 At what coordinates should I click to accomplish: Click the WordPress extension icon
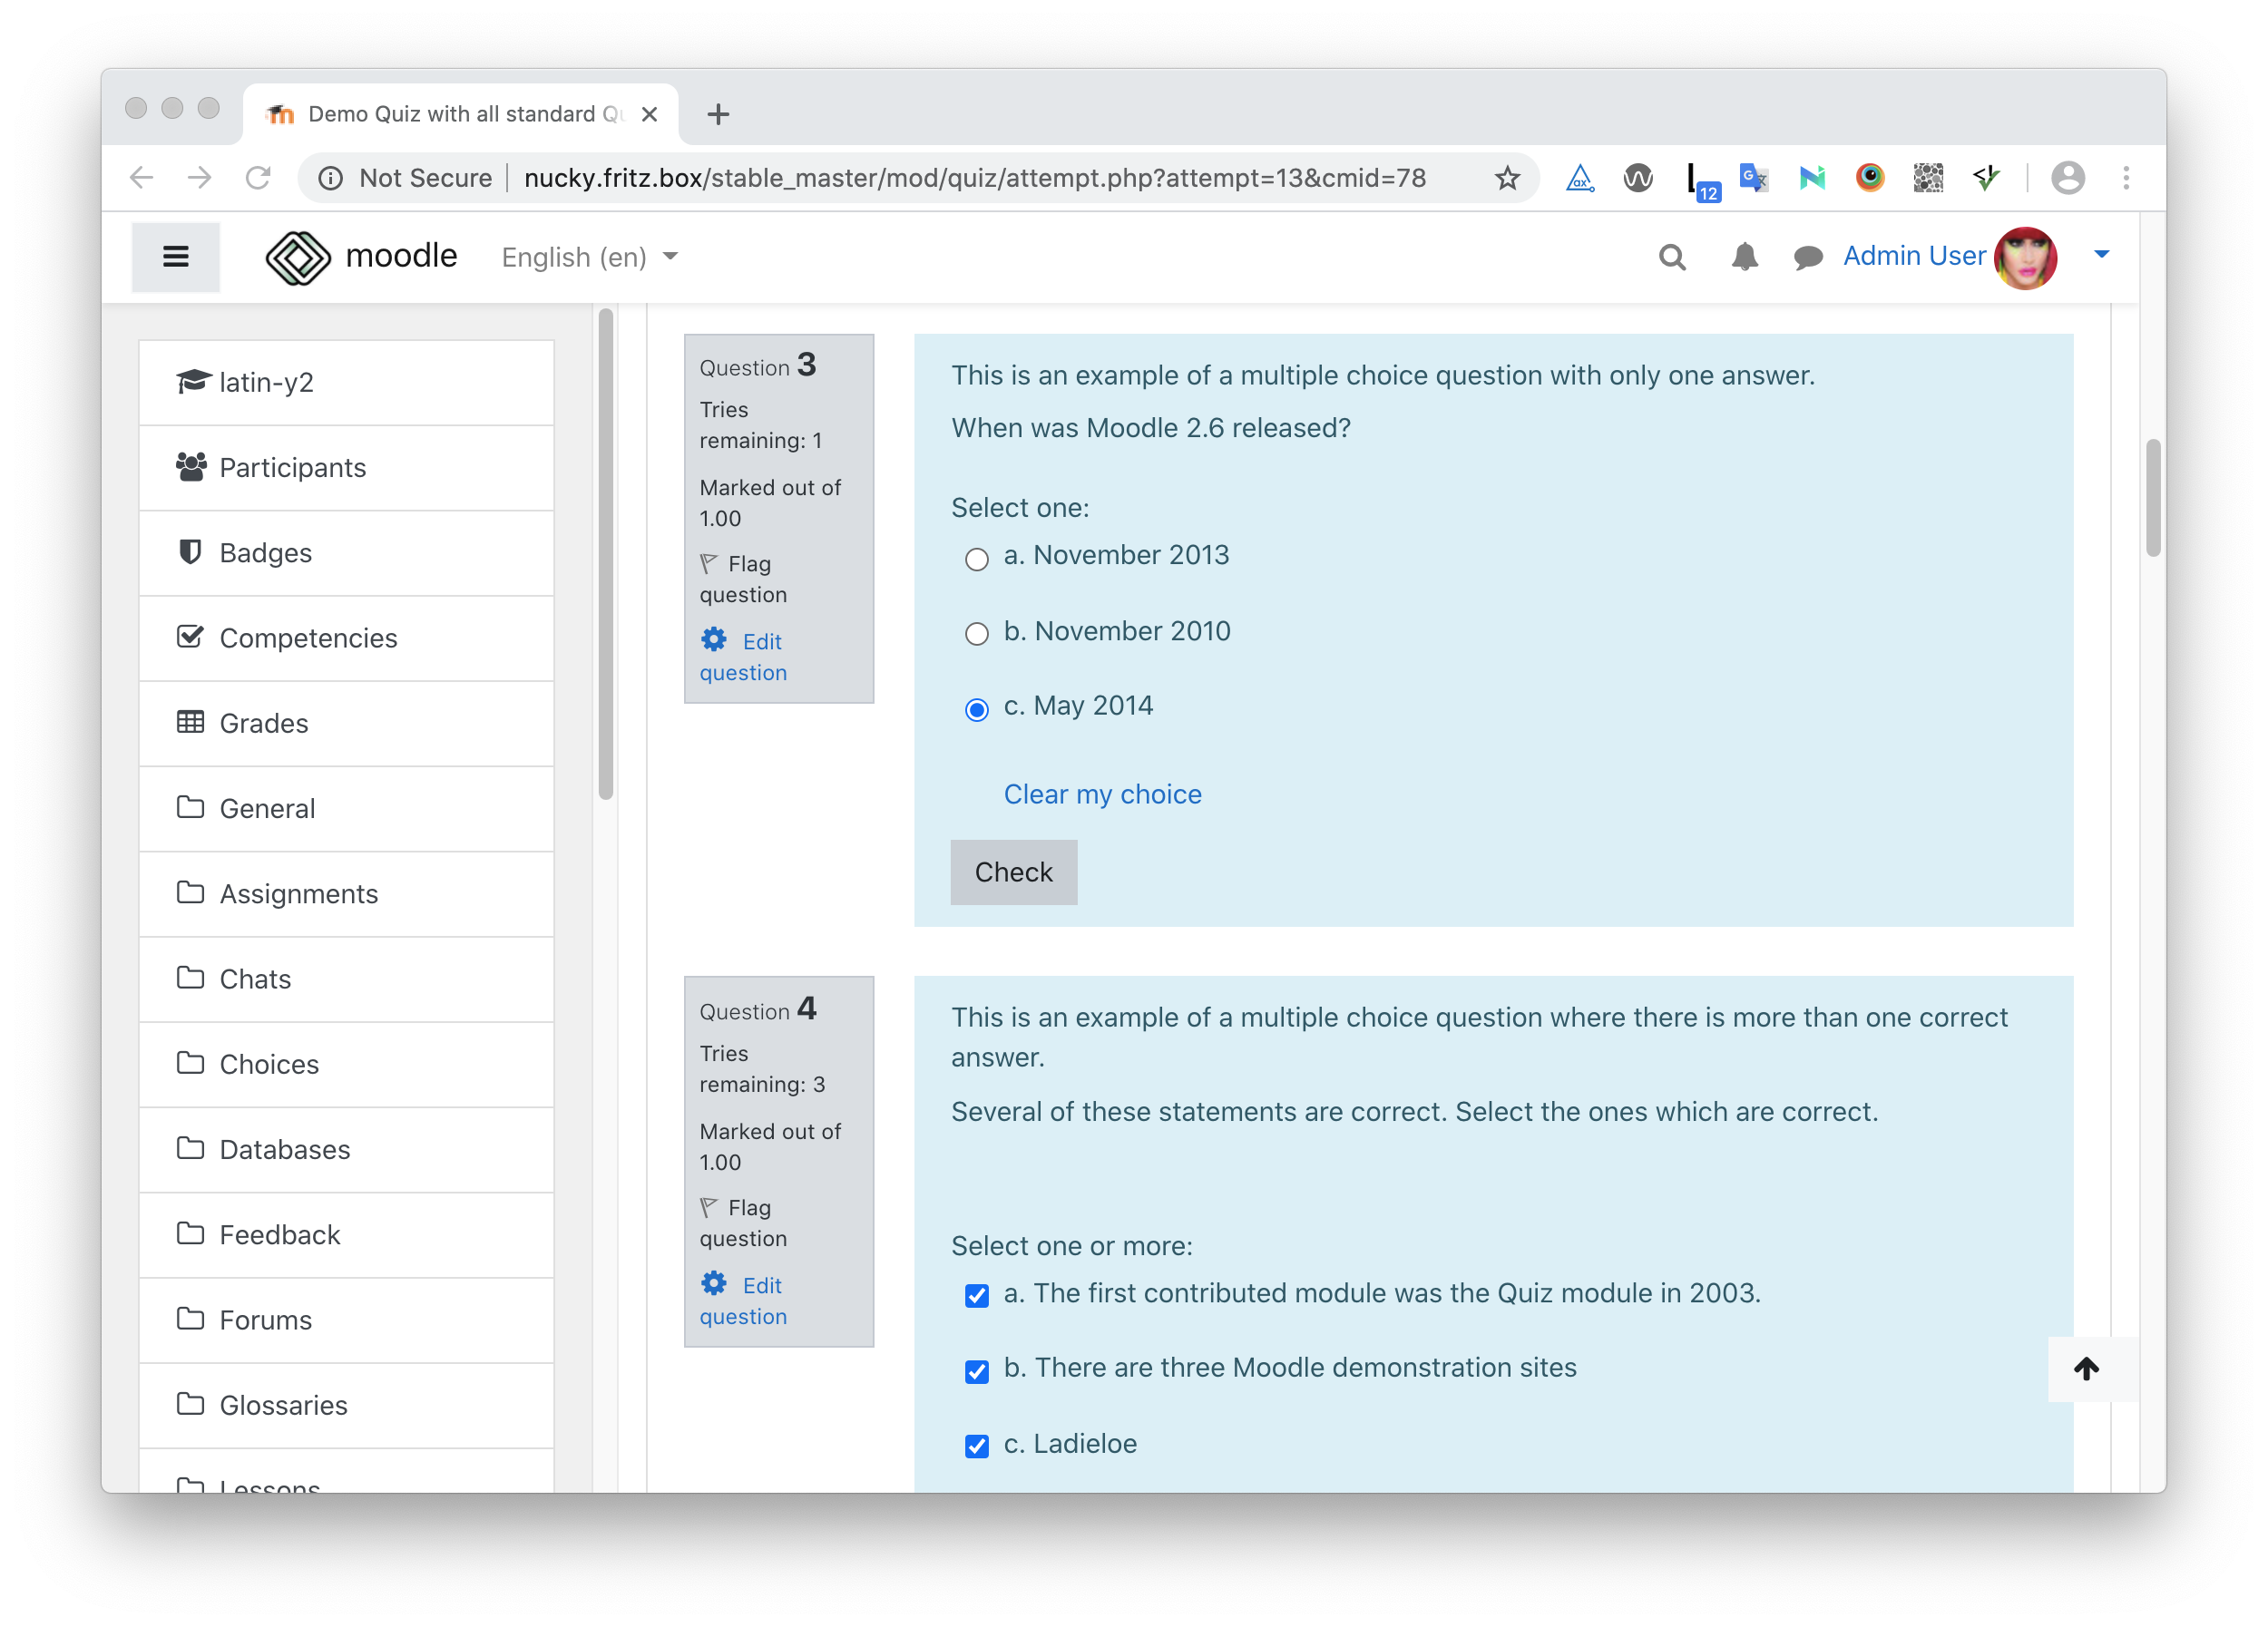[1637, 178]
